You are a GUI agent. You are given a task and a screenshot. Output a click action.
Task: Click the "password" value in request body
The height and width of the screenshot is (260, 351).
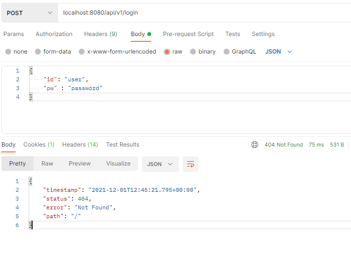85,88
